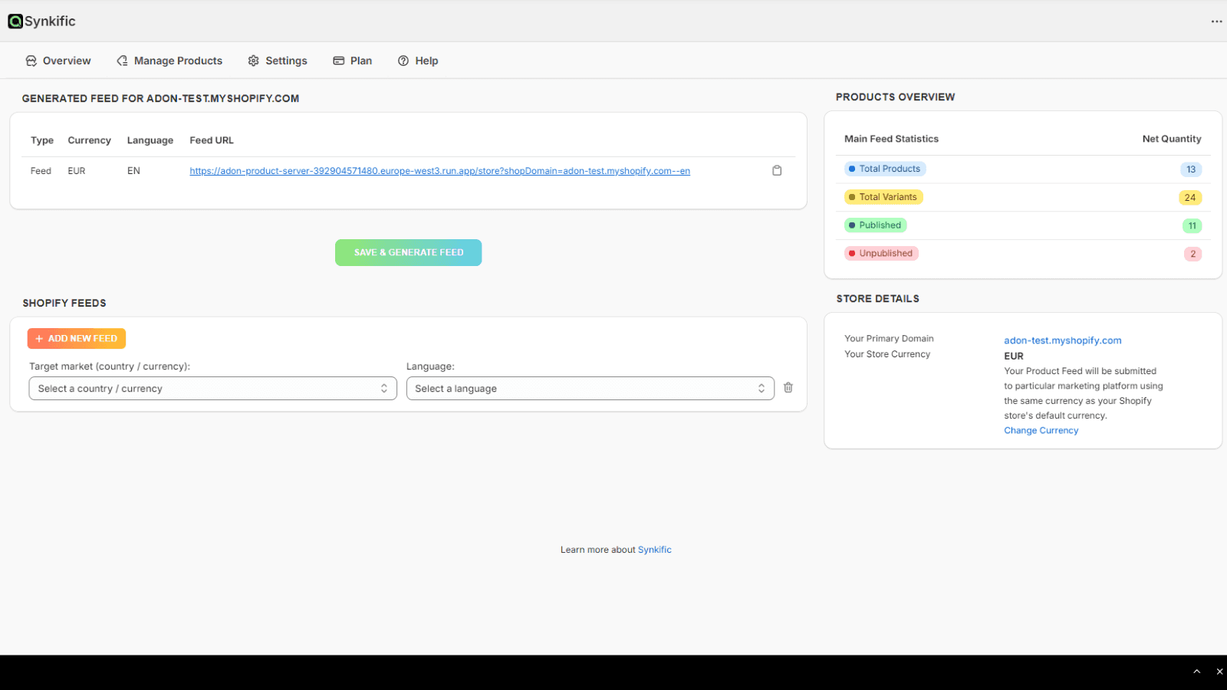Click the Add New Feed button
This screenshot has width=1227, height=690.
[x=76, y=338]
